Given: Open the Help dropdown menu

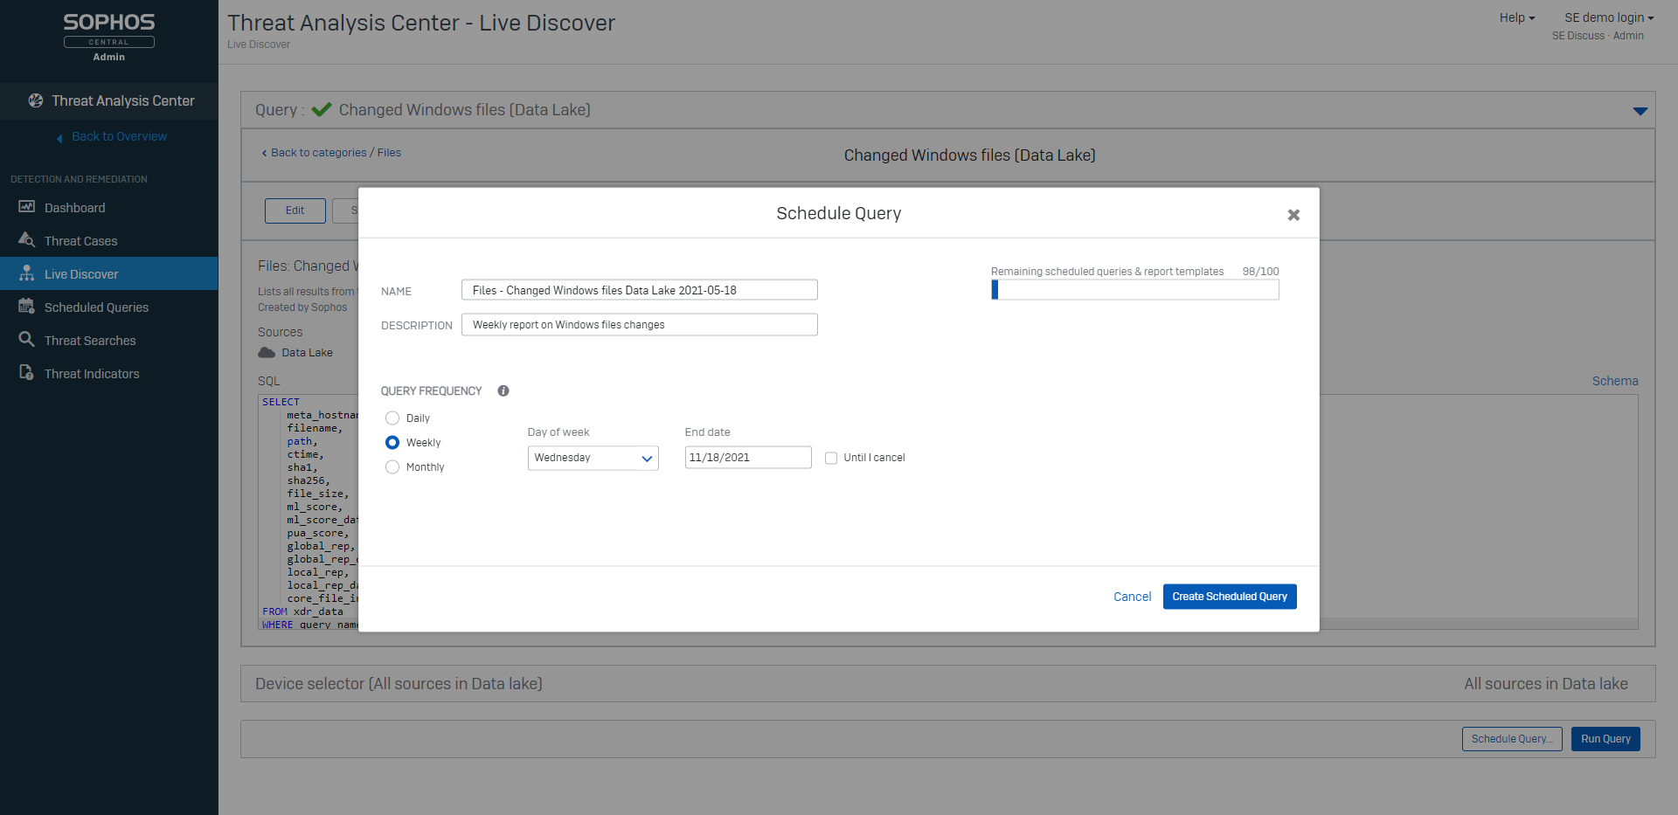Looking at the screenshot, I should point(1517,17).
